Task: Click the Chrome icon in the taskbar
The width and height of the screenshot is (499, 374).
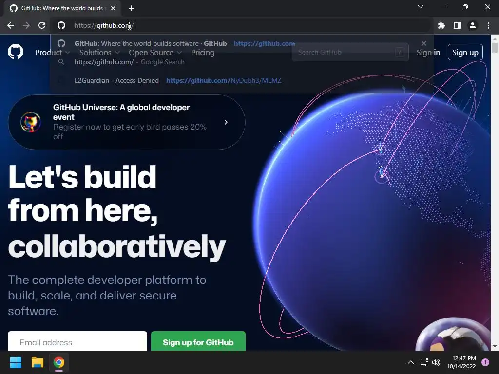Action: point(59,362)
